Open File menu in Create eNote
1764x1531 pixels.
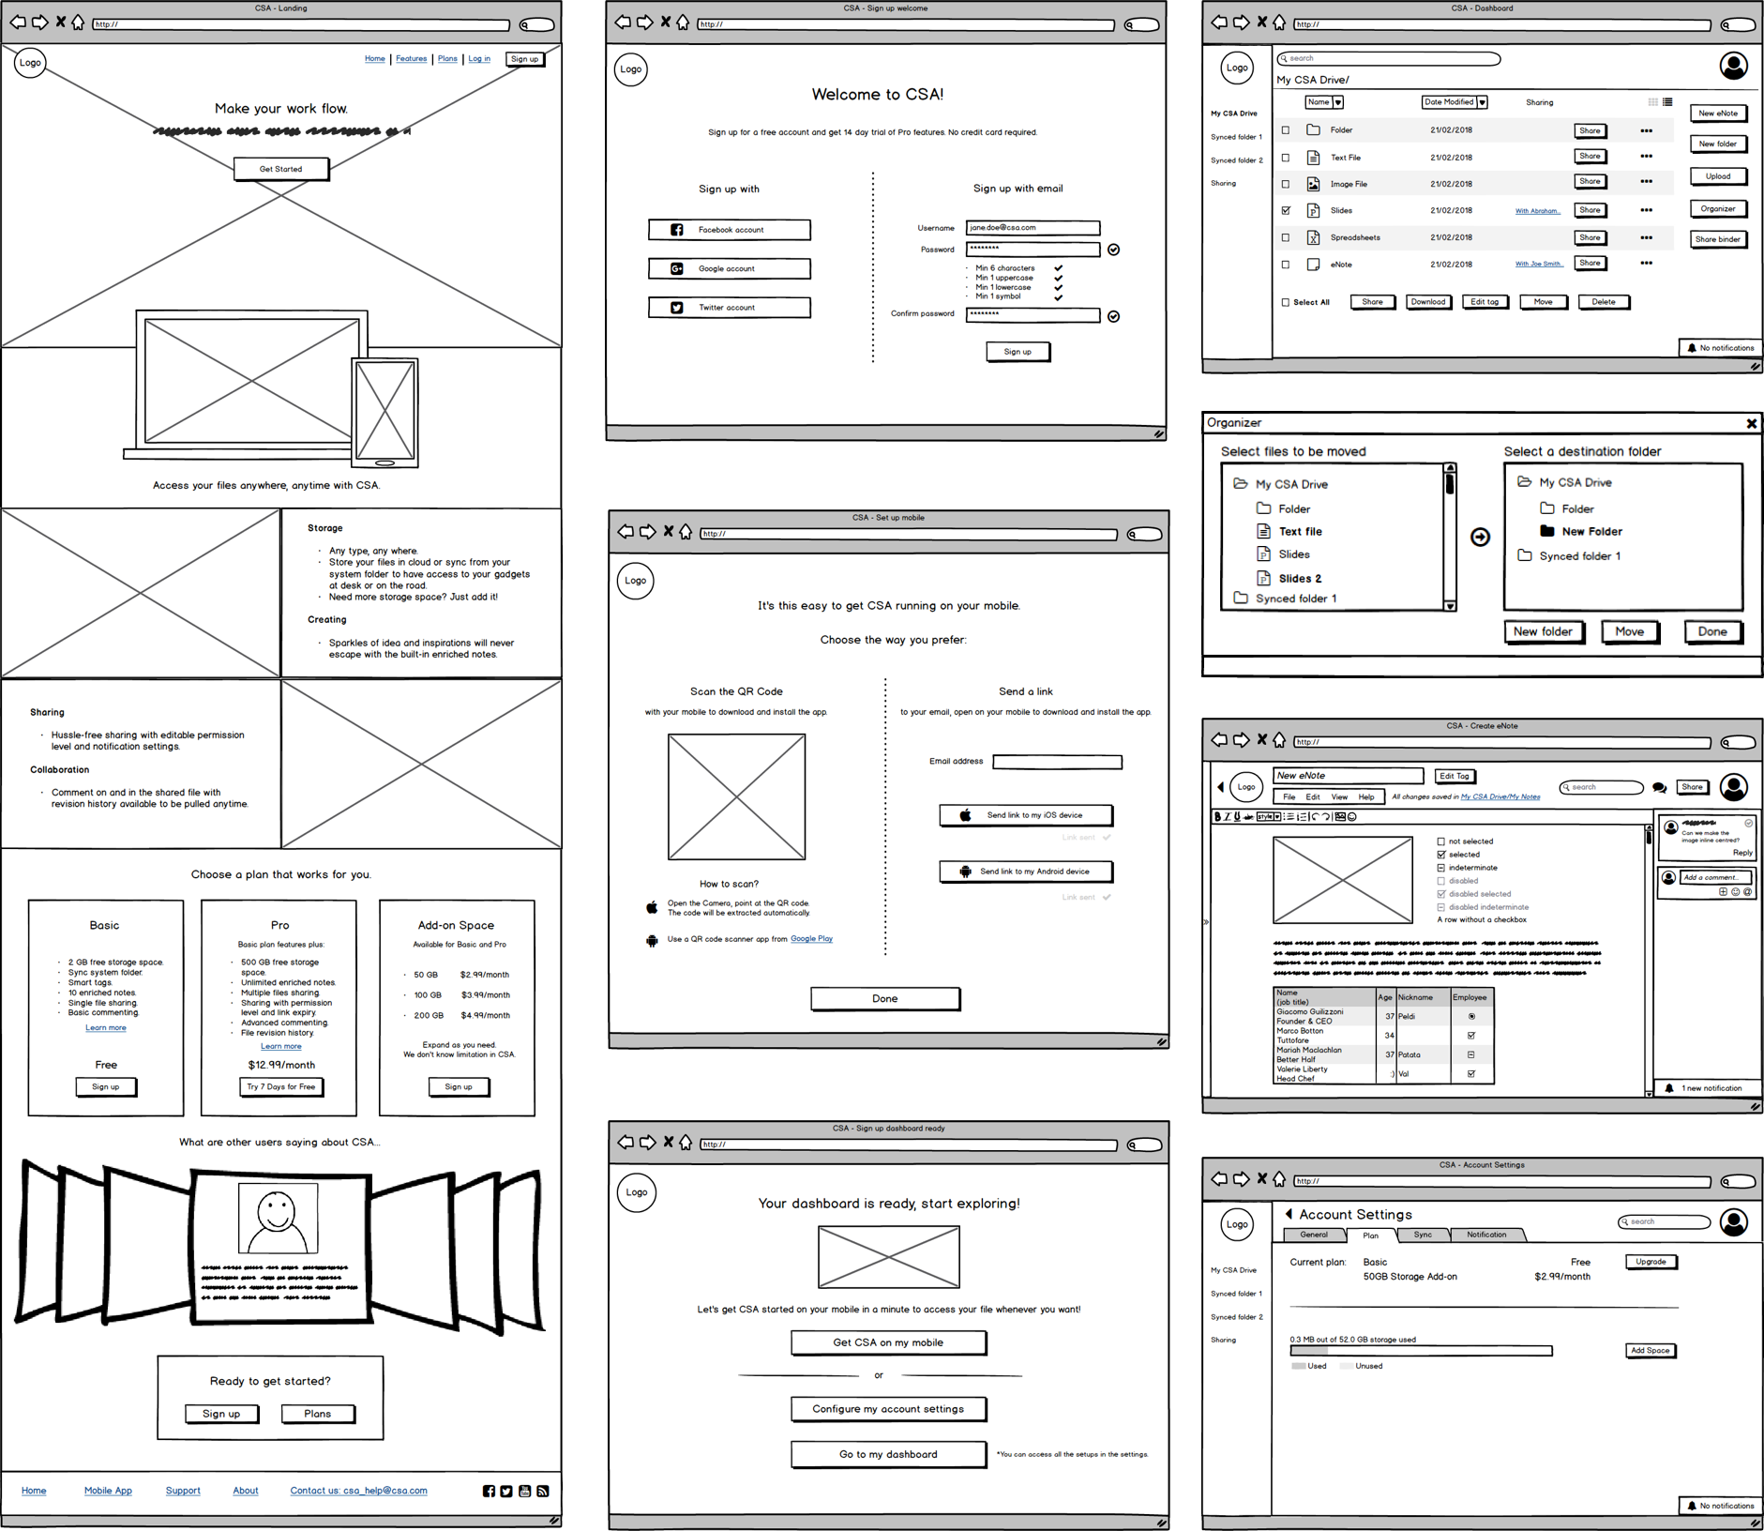click(x=1289, y=797)
